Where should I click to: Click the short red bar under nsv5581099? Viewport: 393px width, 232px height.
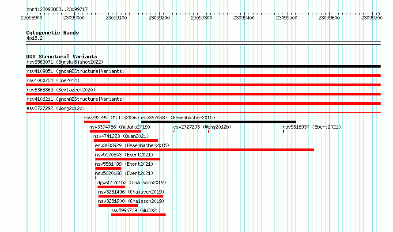tap(108, 168)
